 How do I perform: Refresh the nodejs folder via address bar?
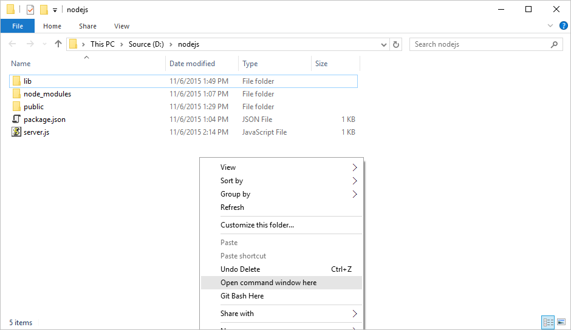(396, 44)
